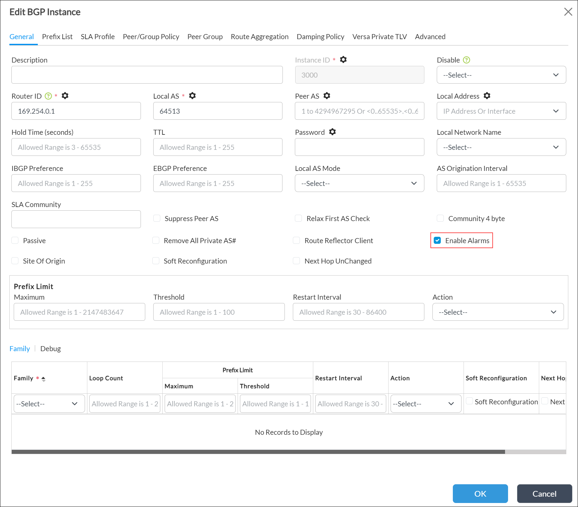Image resolution: width=578 pixels, height=507 pixels.
Task: Click the Description input field
Action: 147,75
